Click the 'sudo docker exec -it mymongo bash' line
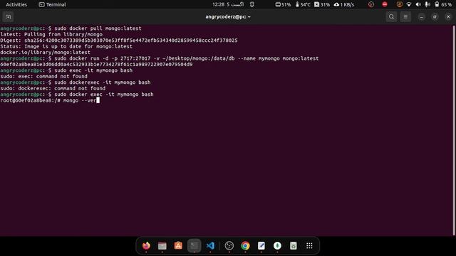 pos(77,95)
